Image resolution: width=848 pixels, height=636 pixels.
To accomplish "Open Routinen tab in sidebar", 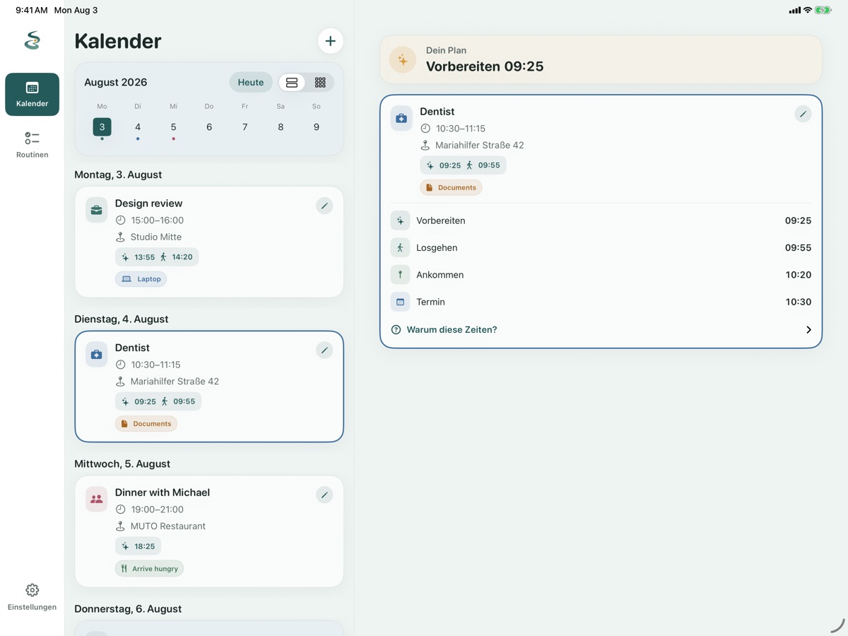I will (32, 145).
